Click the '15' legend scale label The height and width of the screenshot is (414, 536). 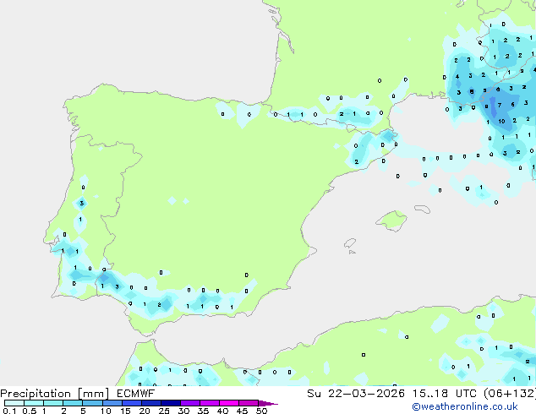[x=125, y=411]
